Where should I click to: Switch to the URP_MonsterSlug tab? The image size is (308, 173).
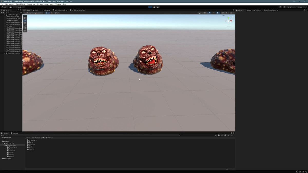point(60,10)
